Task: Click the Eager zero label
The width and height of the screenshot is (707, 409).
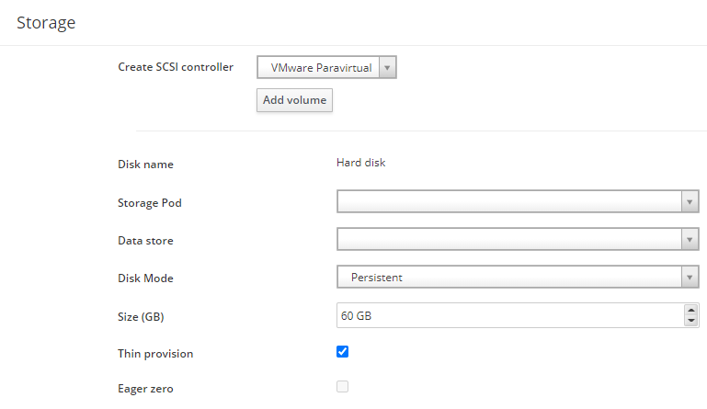Action: pos(145,389)
